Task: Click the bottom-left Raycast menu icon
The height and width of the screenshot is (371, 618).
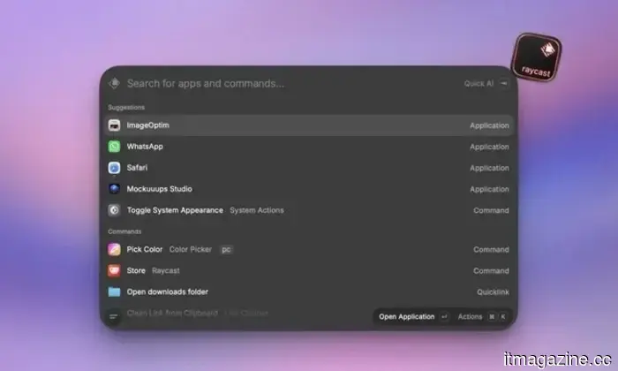Action: point(114,316)
